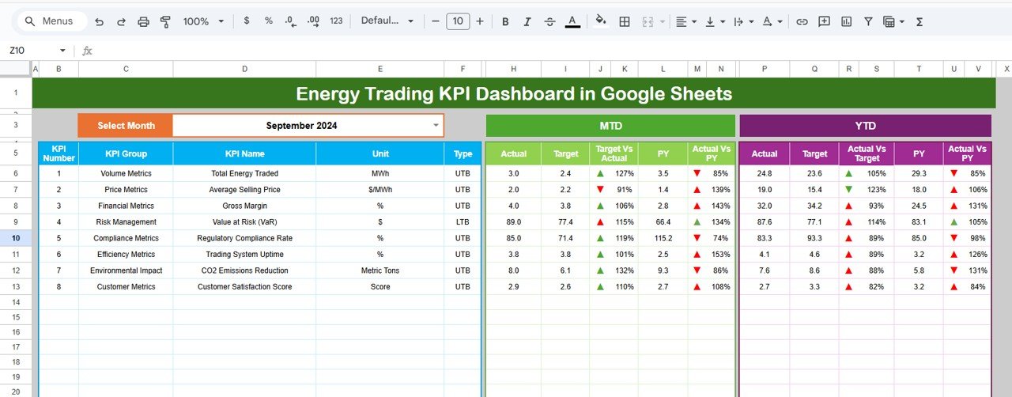
Task: Increase decimal places icon
Action: 313,21
